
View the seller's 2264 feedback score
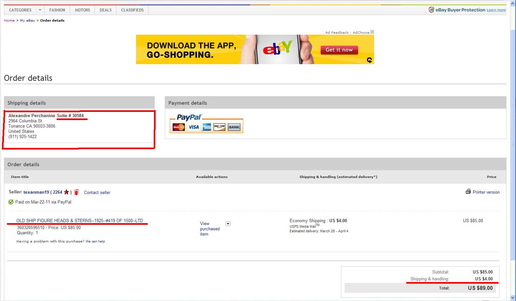[58, 192]
